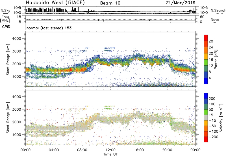Click the 'Nave' legend label

(215, 19)
